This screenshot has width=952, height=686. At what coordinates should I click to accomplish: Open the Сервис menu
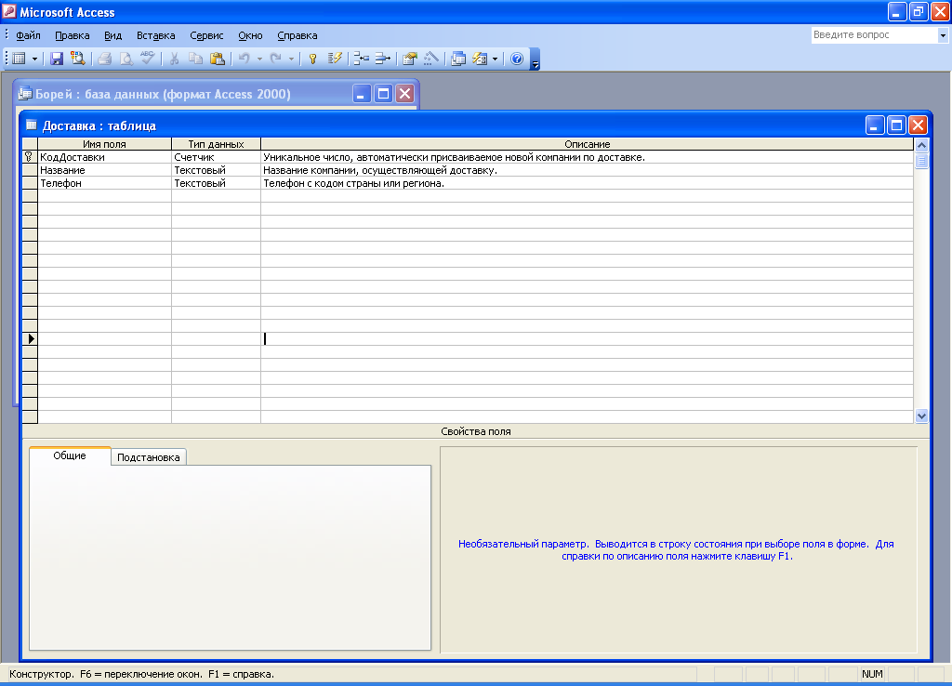point(206,35)
